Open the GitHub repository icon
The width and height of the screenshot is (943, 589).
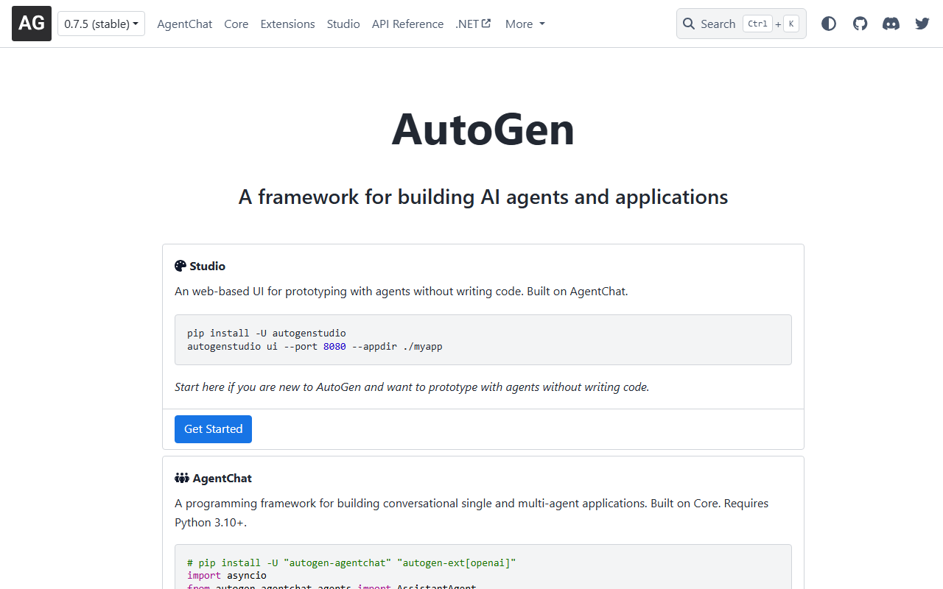pos(860,24)
